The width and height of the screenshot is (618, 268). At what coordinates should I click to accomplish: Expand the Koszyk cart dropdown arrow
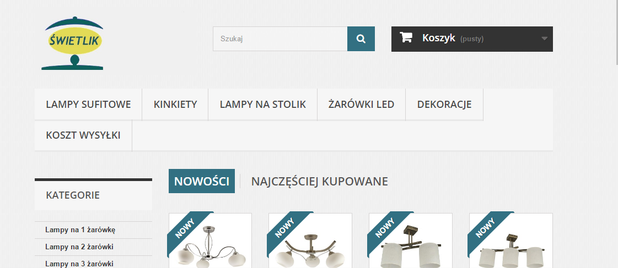point(544,39)
